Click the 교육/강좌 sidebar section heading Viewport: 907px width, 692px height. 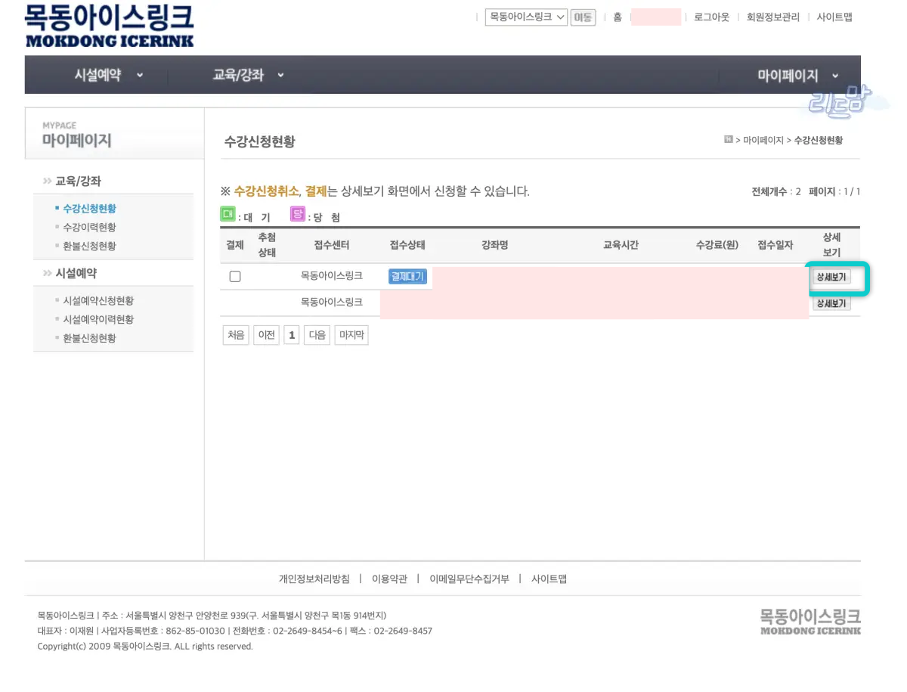pos(78,181)
